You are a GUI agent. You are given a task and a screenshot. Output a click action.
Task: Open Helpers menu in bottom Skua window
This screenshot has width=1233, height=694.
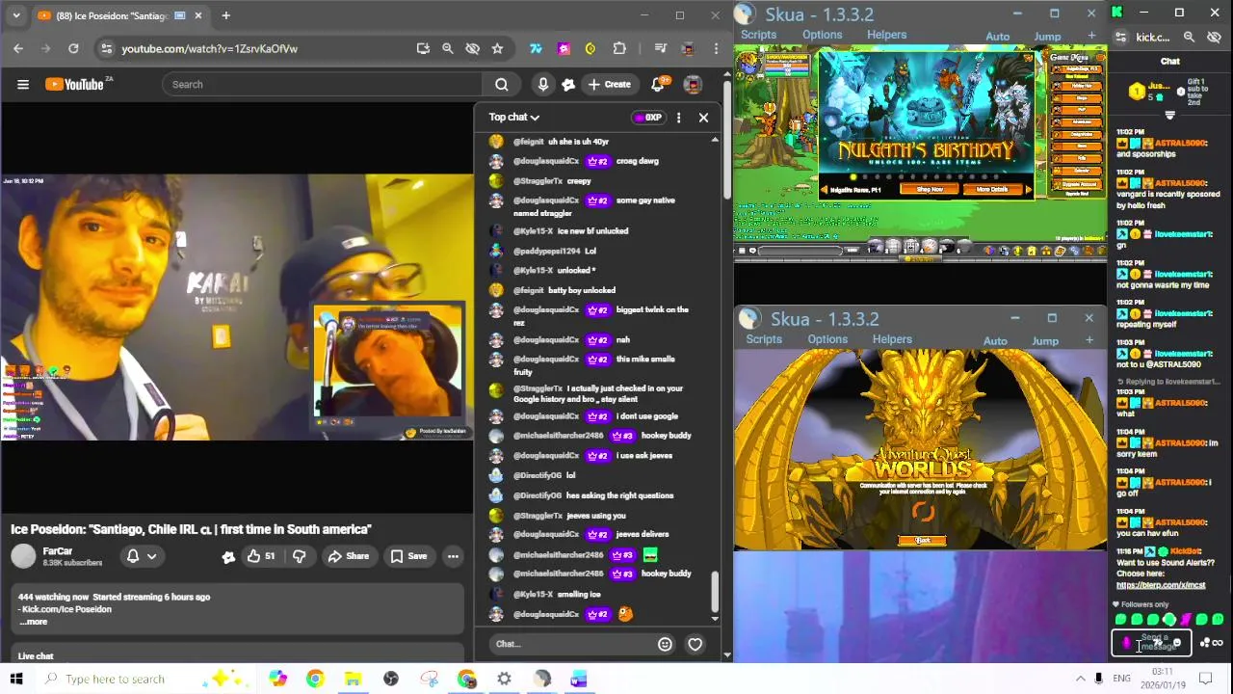click(892, 339)
